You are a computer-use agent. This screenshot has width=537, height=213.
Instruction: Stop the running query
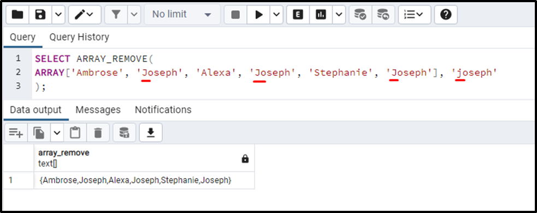(x=235, y=15)
